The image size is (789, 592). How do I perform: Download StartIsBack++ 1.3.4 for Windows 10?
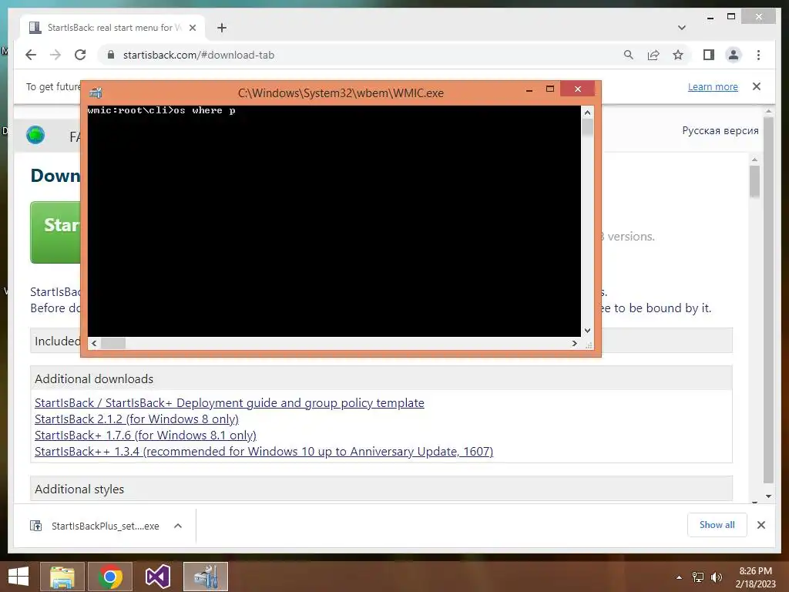tap(264, 451)
